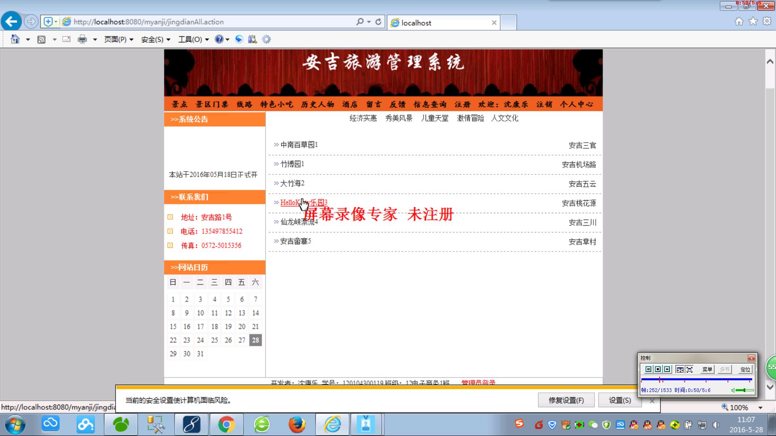Click the 设置(S) button in notification bar
This screenshot has height=436, width=776.
[620, 400]
